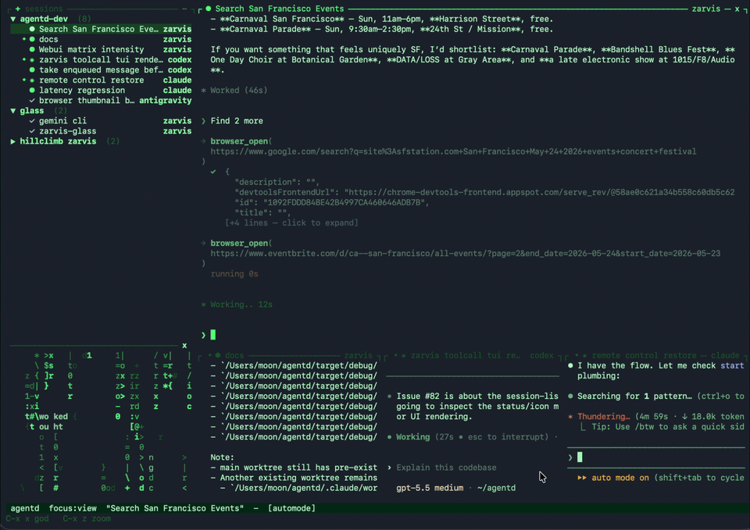Minimize main pane with the dash after zarvis
Viewport: 750px width, 530px height.
tap(727, 9)
